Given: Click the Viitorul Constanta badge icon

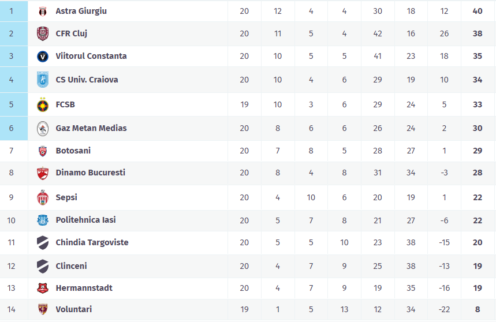Looking at the screenshot, I should click(x=42, y=57).
